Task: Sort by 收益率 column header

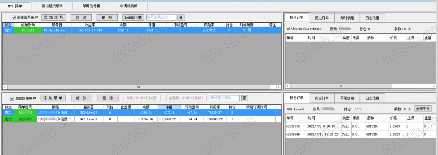Action: tap(90, 25)
